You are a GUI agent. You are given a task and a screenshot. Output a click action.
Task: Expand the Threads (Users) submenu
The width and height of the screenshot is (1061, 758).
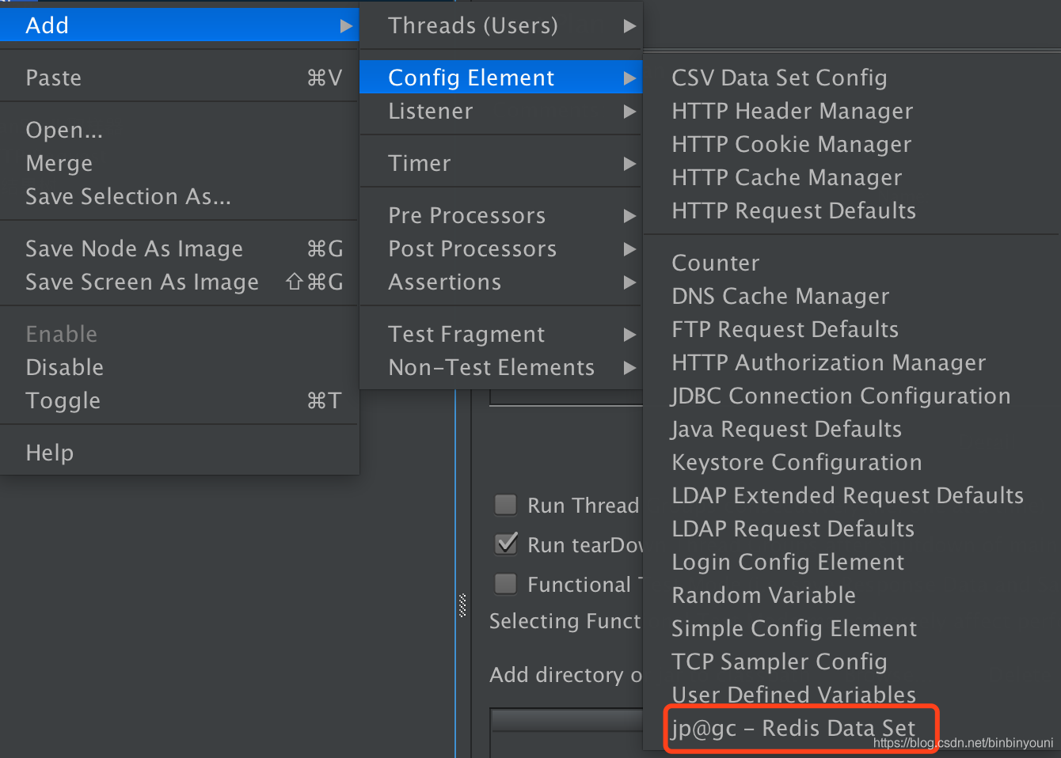point(501,25)
